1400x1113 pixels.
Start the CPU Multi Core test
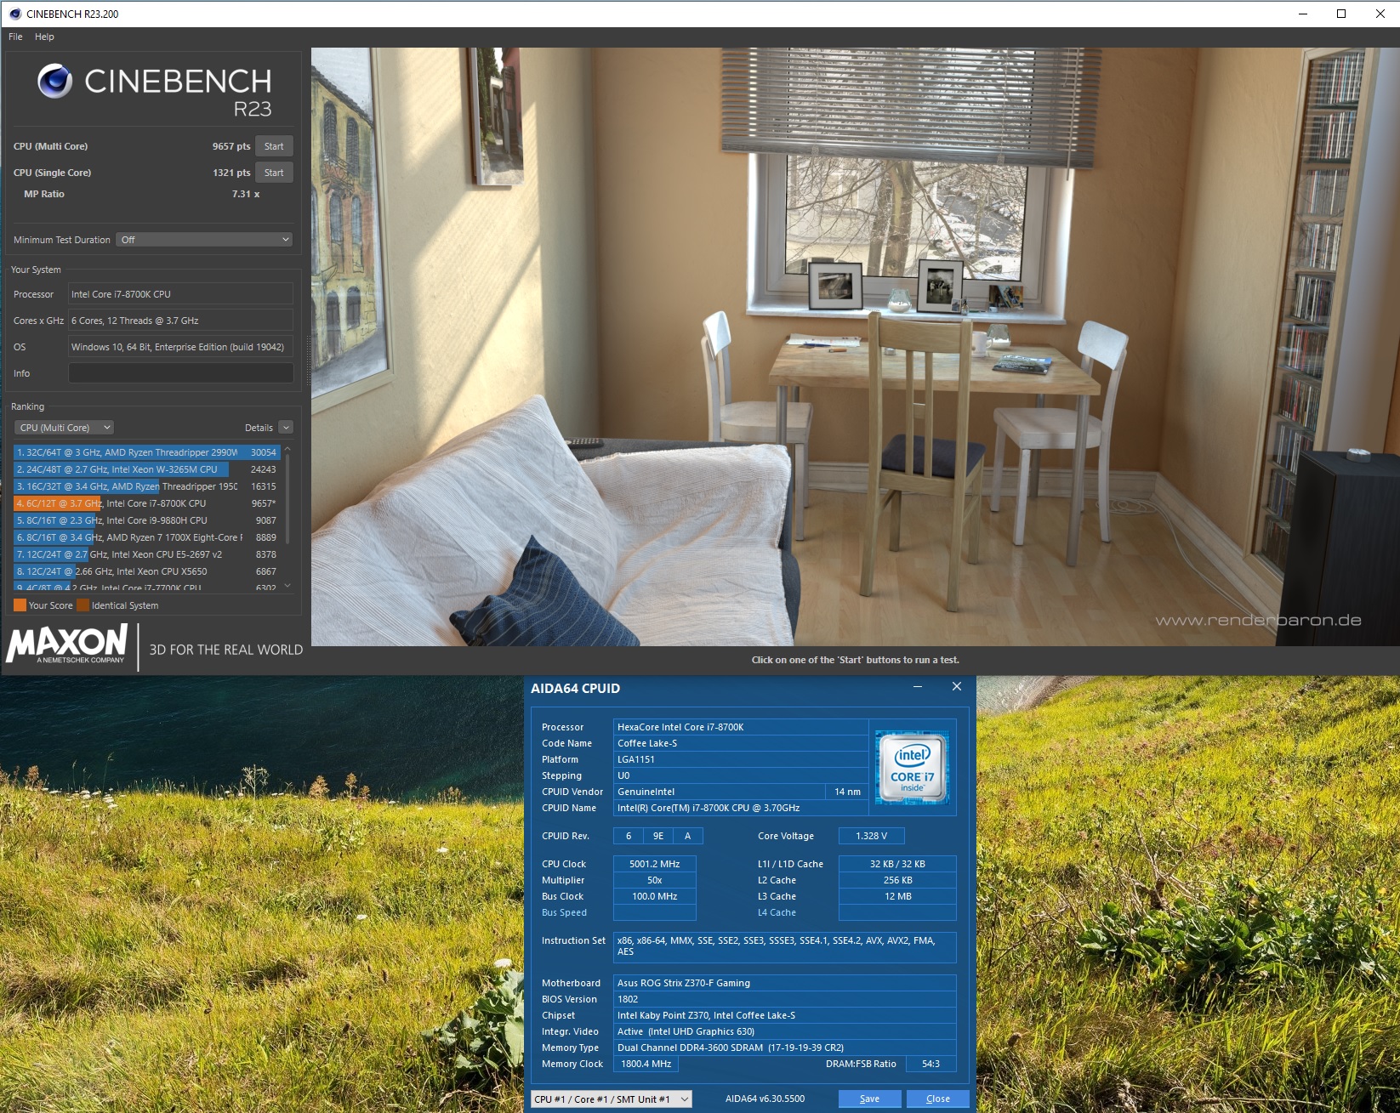274,146
